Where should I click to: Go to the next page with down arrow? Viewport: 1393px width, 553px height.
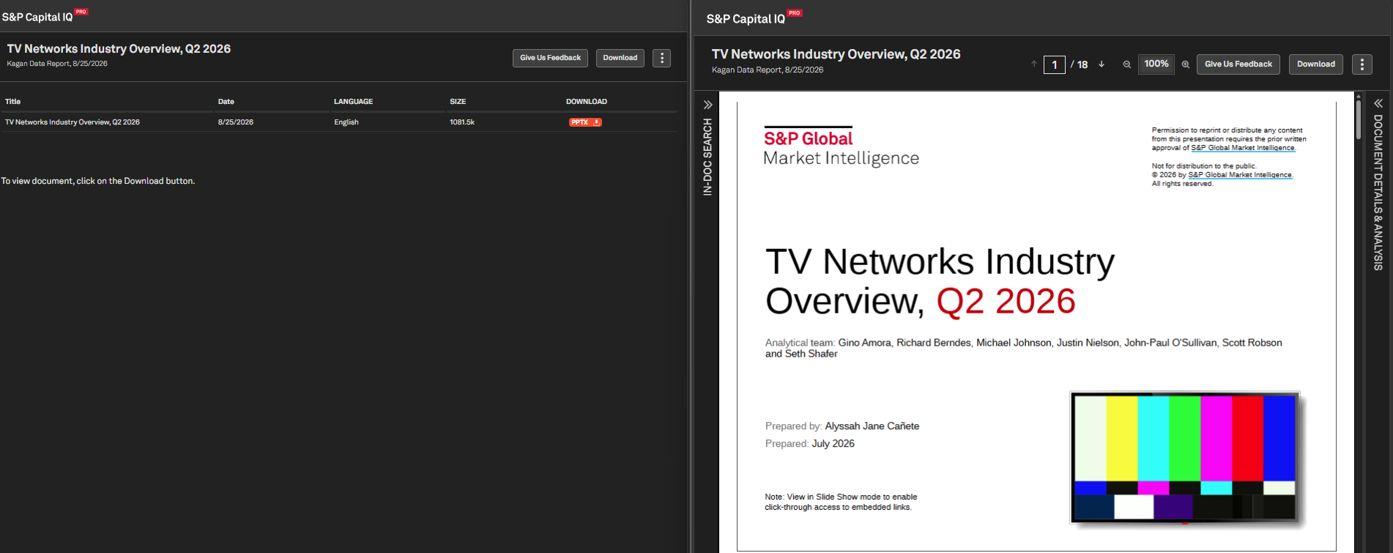pyautogui.click(x=1102, y=64)
